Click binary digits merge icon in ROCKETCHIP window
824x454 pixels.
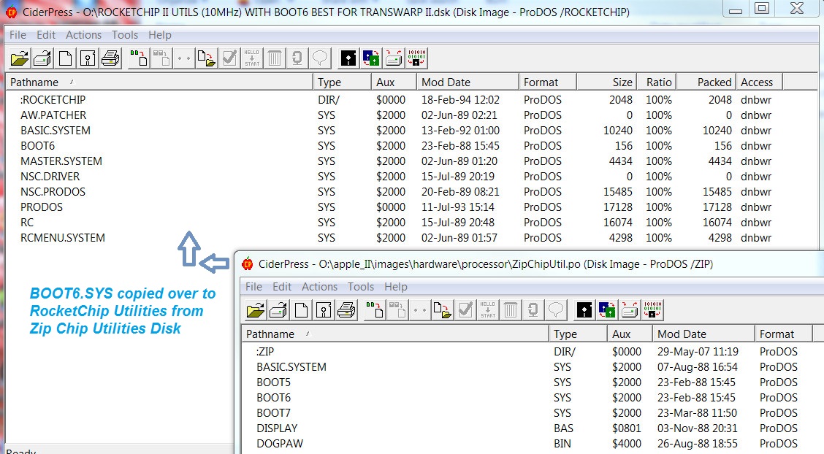416,58
